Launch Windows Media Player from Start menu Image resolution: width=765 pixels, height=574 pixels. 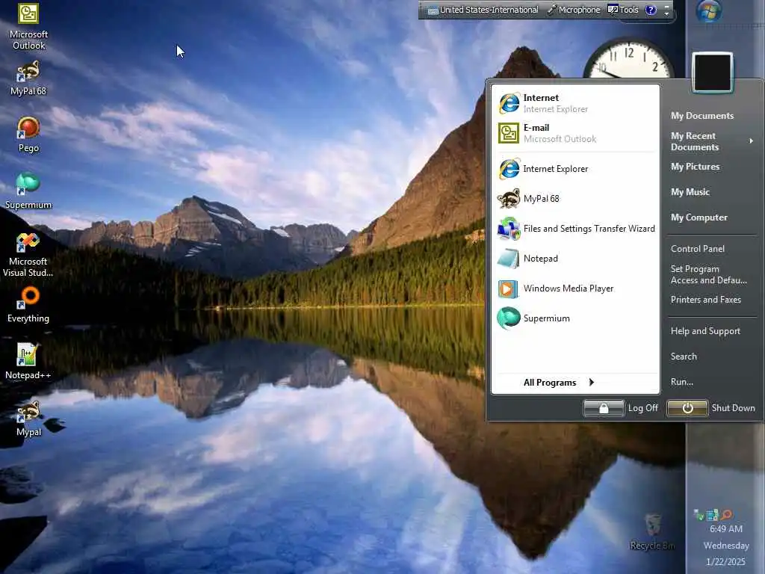coord(576,288)
